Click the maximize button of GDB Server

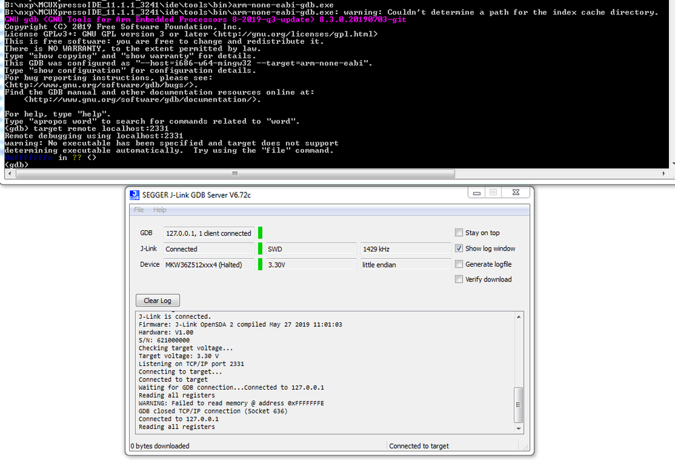click(493, 193)
